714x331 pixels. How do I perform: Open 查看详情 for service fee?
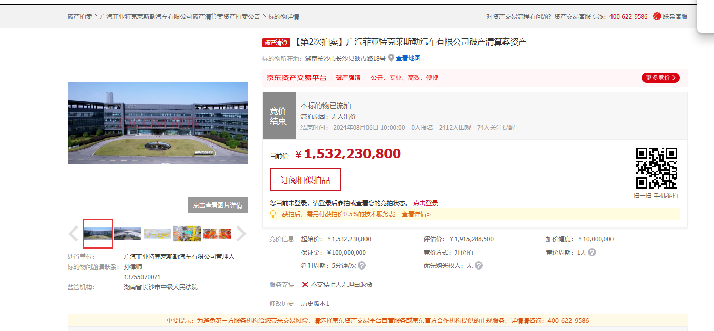(x=416, y=214)
